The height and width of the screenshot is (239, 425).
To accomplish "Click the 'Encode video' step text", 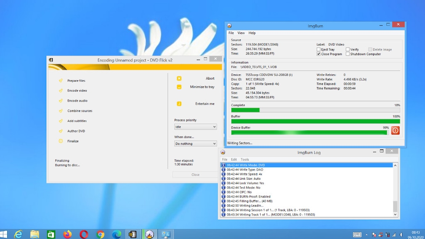I will 77,90.
